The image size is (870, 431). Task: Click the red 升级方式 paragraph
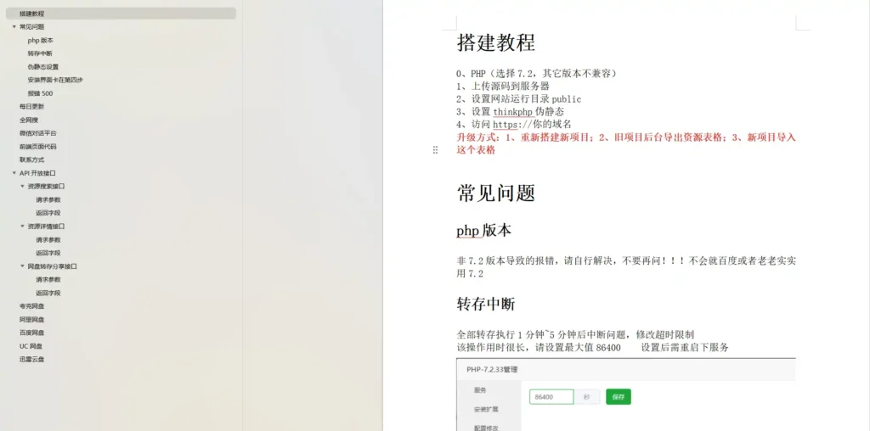click(x=626, y=143)
